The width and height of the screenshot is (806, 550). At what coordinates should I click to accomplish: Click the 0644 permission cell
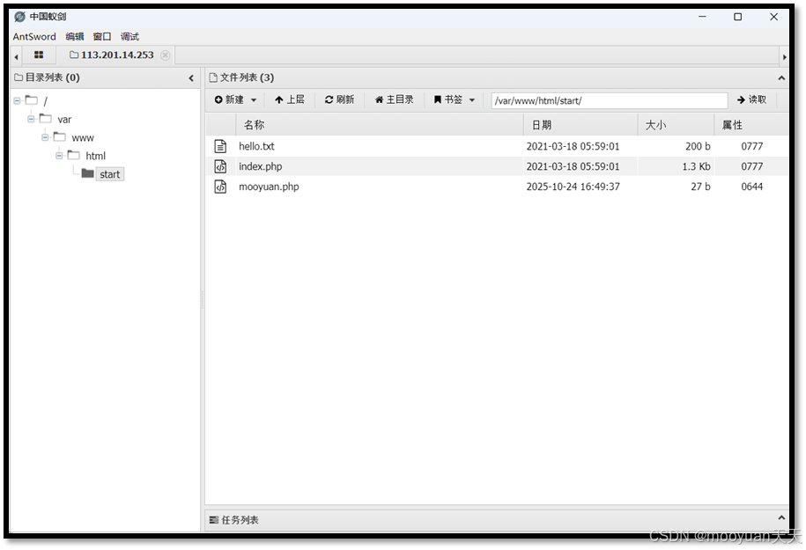(751, 187)
